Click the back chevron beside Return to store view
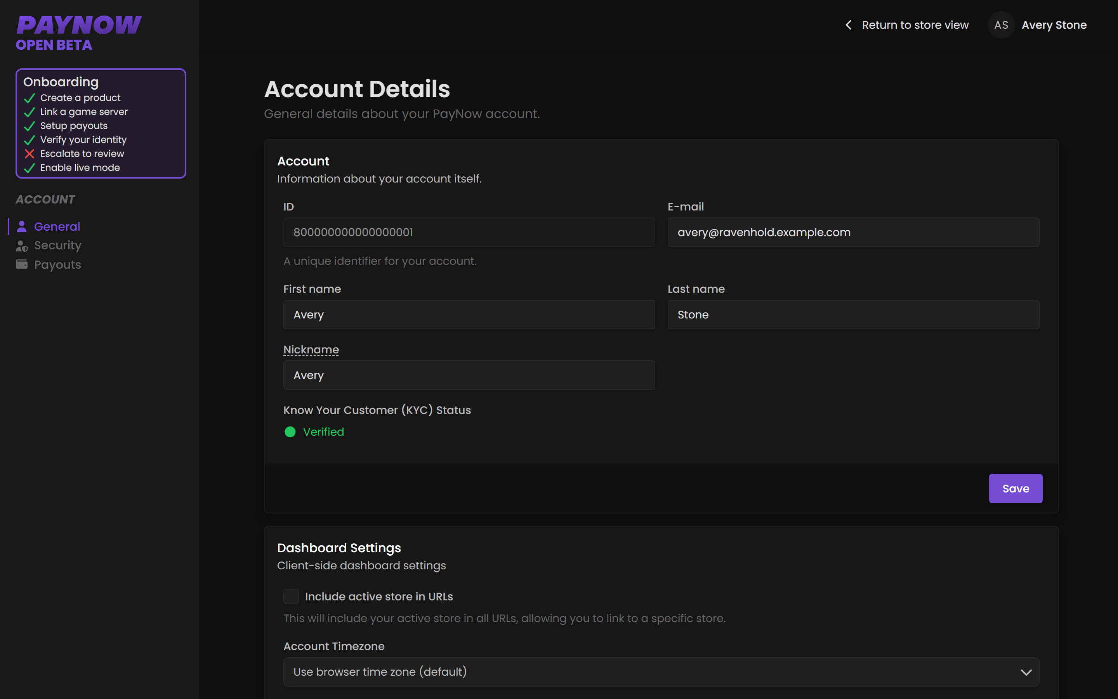1118x699 pixels. click(x=848, y=25)
